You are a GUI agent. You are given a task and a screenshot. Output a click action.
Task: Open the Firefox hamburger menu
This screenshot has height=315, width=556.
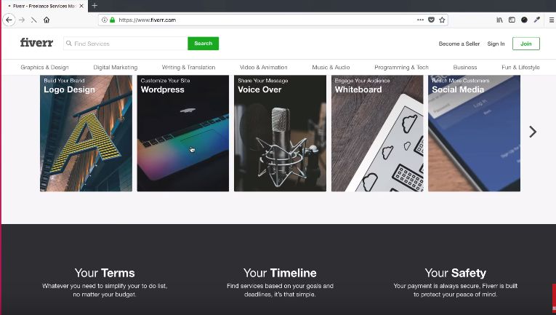[552, 20]
